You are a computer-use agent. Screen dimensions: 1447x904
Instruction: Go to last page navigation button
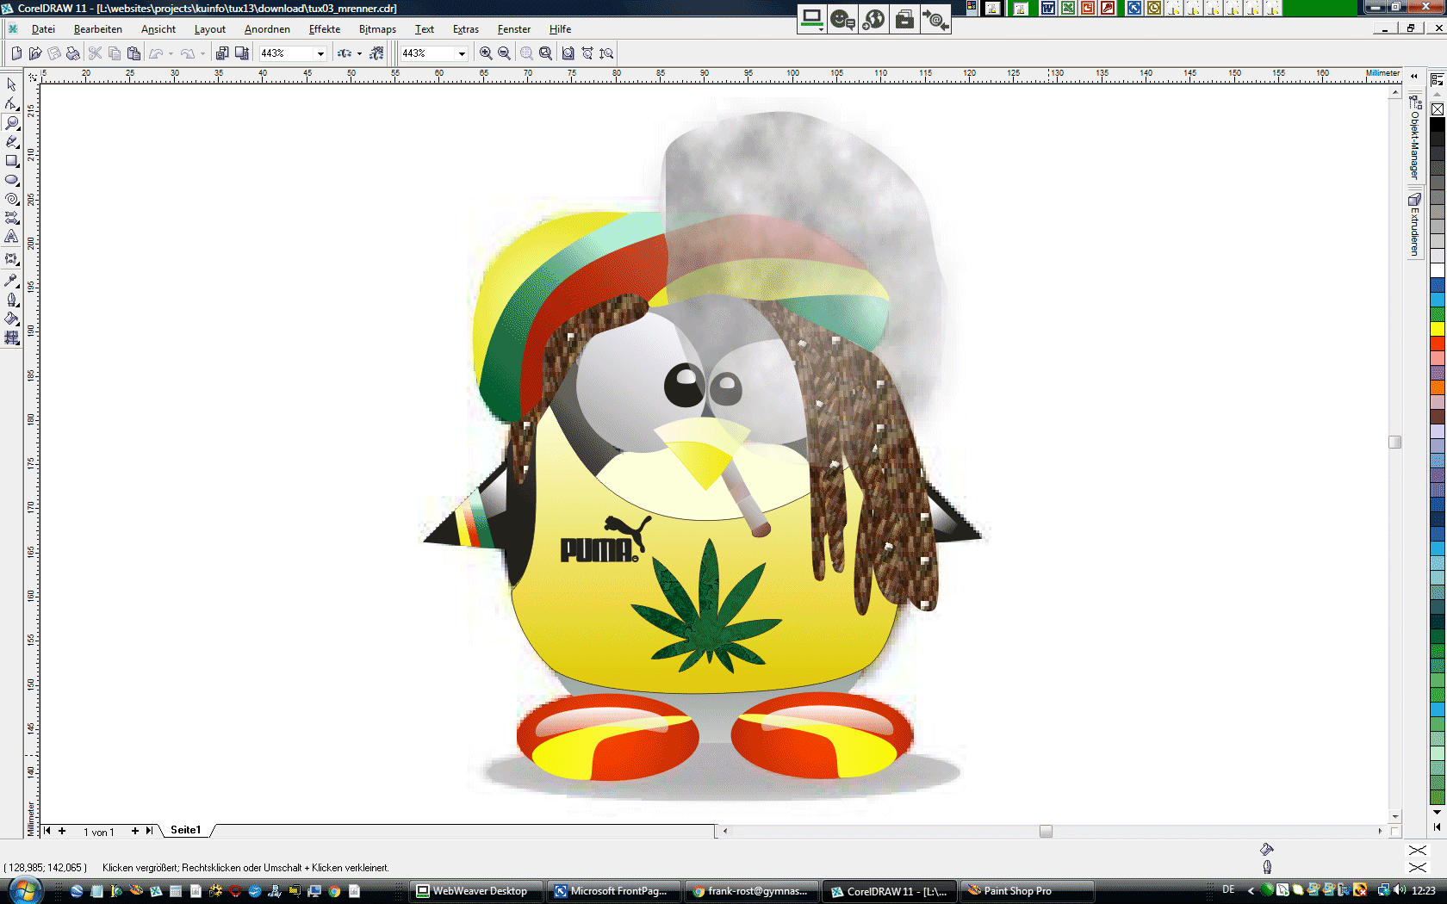pyautogui.click(x=149, y=831)
